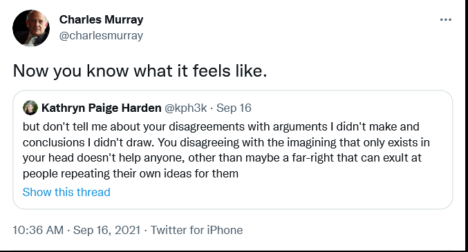468x252 pixels.
Task: Click the quoted line starting 'conclusions I didn't draw'
Action: point(226,142)
